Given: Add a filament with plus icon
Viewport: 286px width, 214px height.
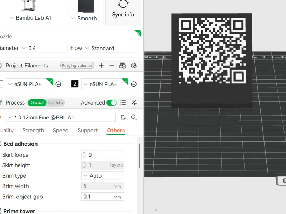Looking at the screenshot, I should [x=102, y=66].
